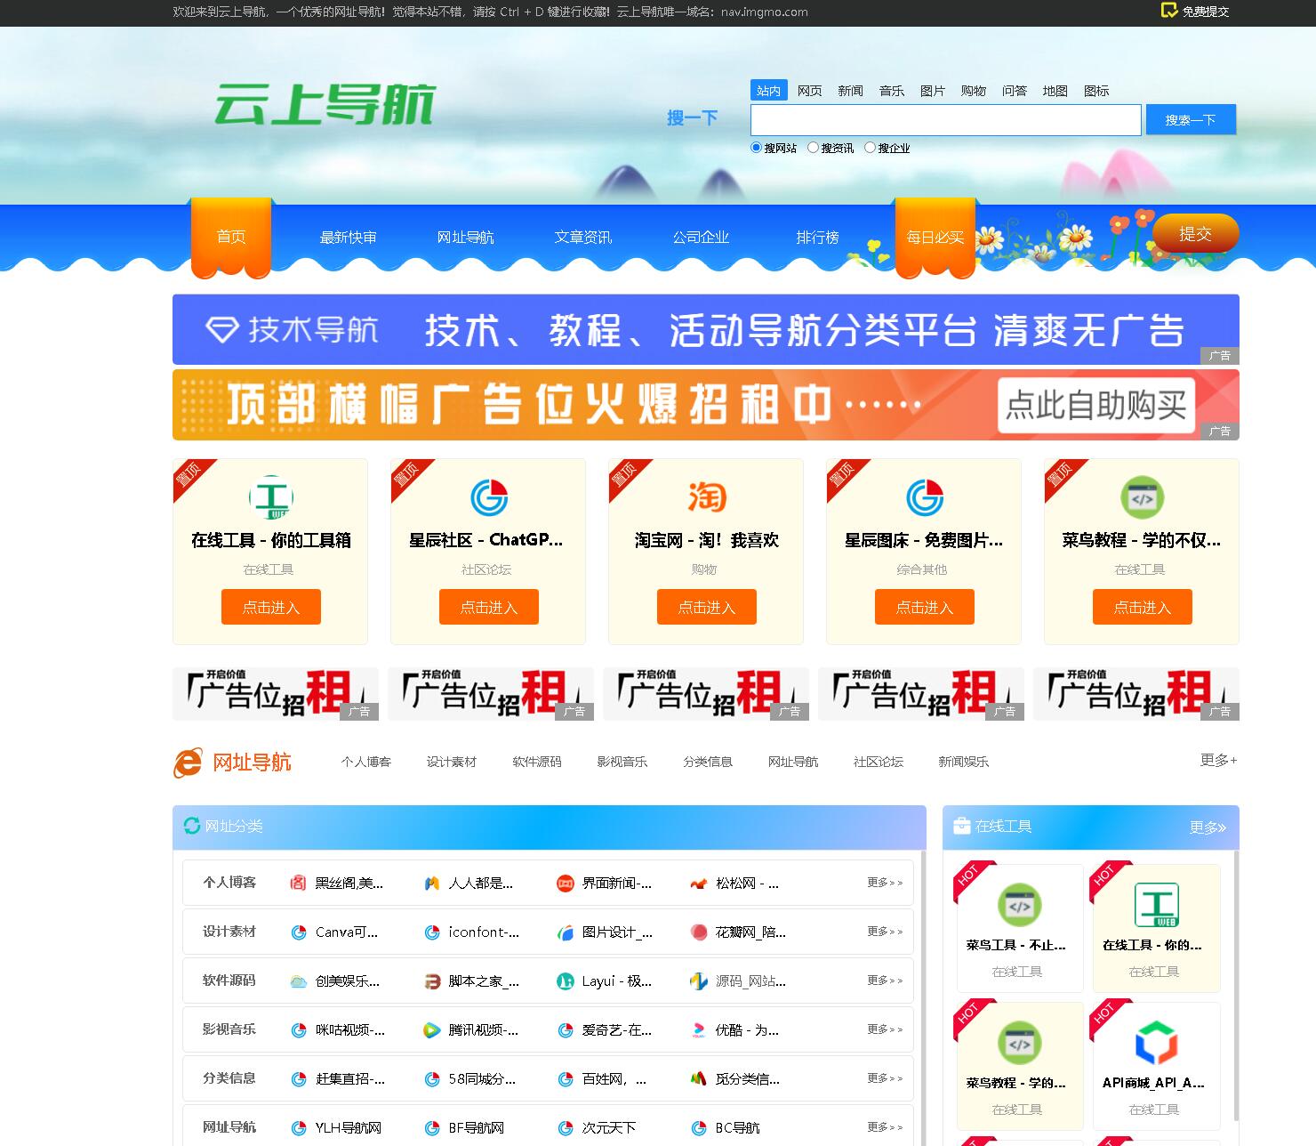
Task: Expand 更多>> on the 分类信息 row
Action: point(885,1078)
